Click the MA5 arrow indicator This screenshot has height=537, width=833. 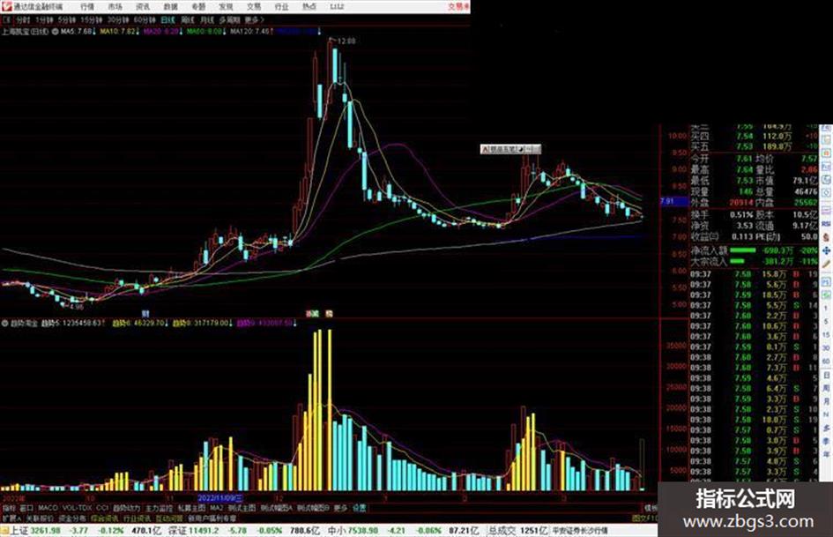[x=94, y=32]
